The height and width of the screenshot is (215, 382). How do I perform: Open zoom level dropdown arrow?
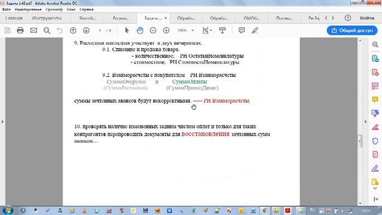click(x=192, y=30)
